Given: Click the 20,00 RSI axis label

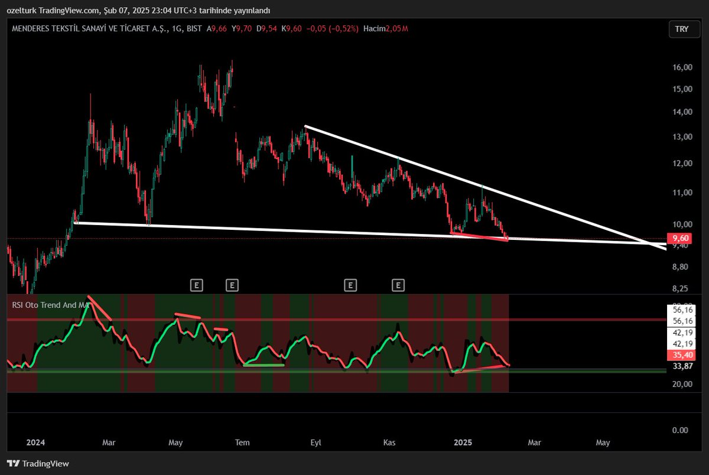Looking at the screenshot, I should click(682, 384).
